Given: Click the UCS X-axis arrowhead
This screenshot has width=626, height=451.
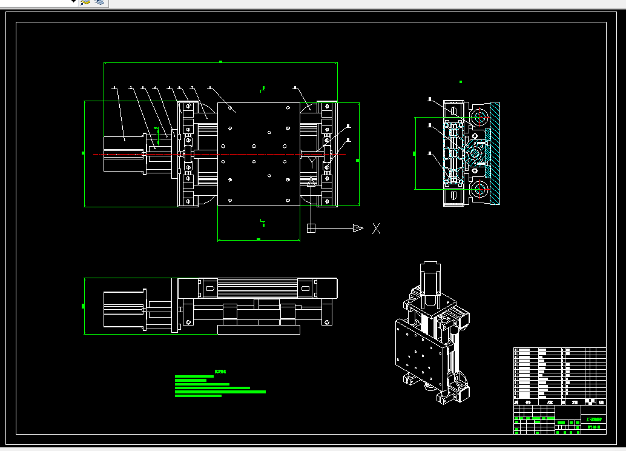Looking at the screenshot, I should coord(358,229).
